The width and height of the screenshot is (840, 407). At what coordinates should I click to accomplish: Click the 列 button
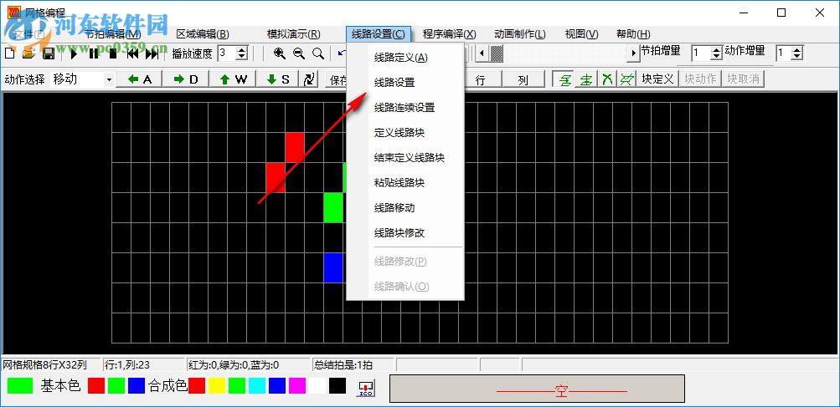(x=523, y=79)
